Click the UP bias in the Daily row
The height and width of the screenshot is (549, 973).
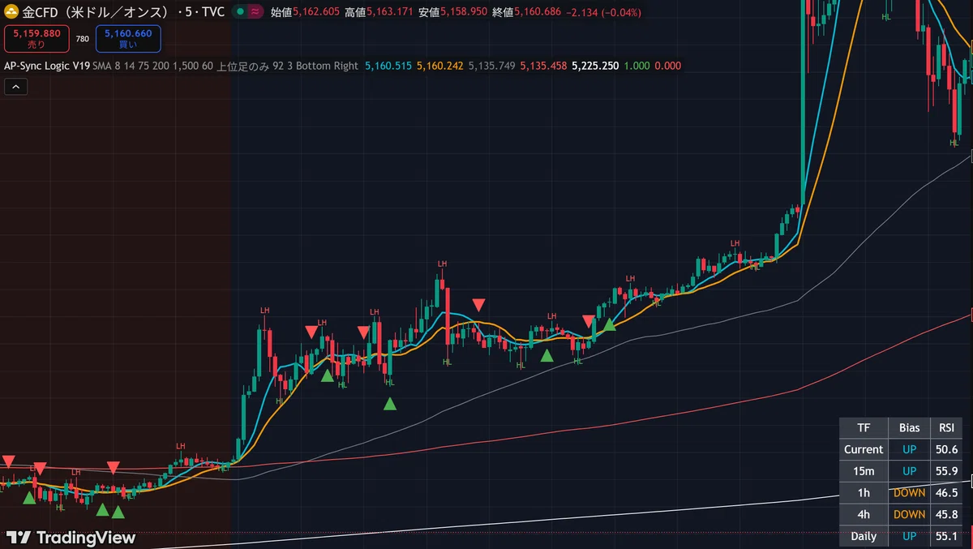(x=909, y=536)
